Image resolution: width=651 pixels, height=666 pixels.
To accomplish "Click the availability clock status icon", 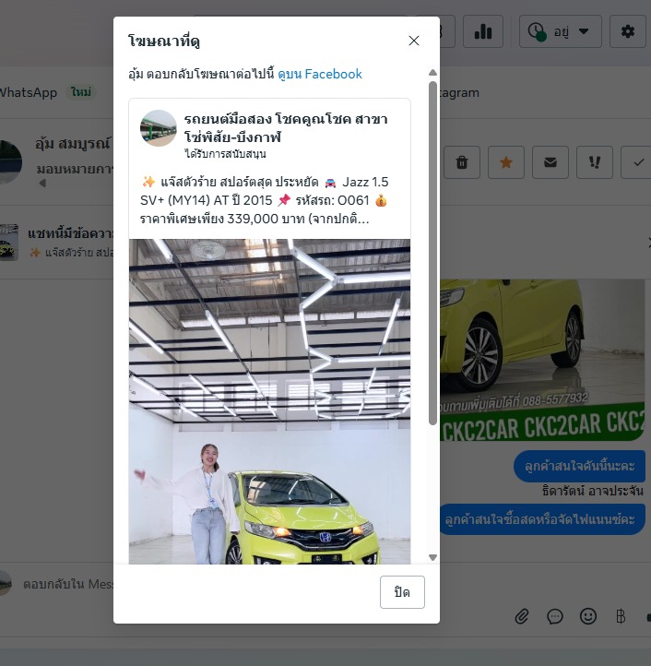I will point(537,32).
